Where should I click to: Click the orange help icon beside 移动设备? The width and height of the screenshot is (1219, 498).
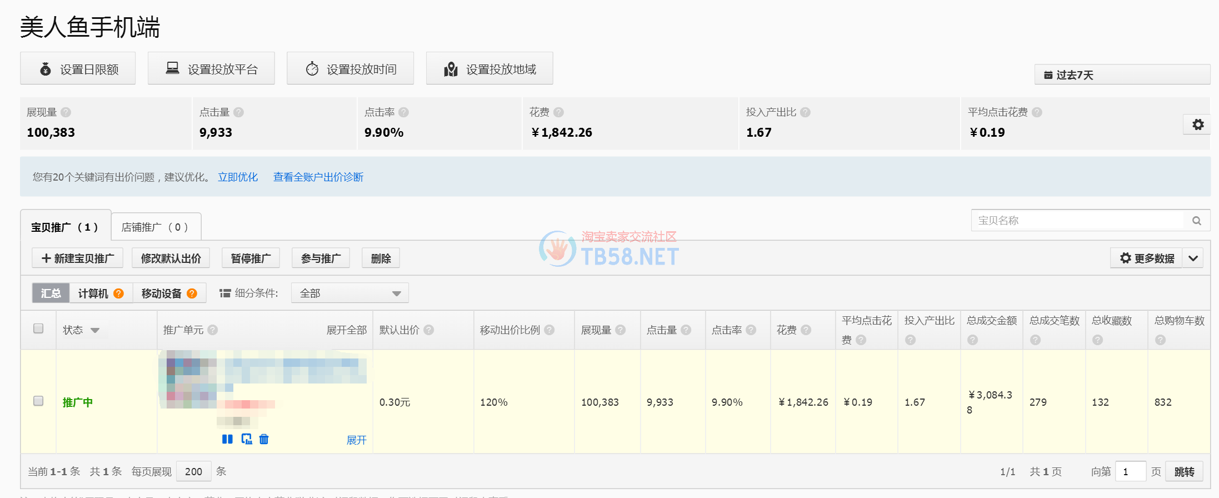[x=192, y=293]
